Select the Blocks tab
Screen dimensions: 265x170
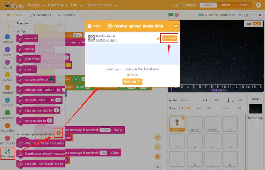(14, 15)
